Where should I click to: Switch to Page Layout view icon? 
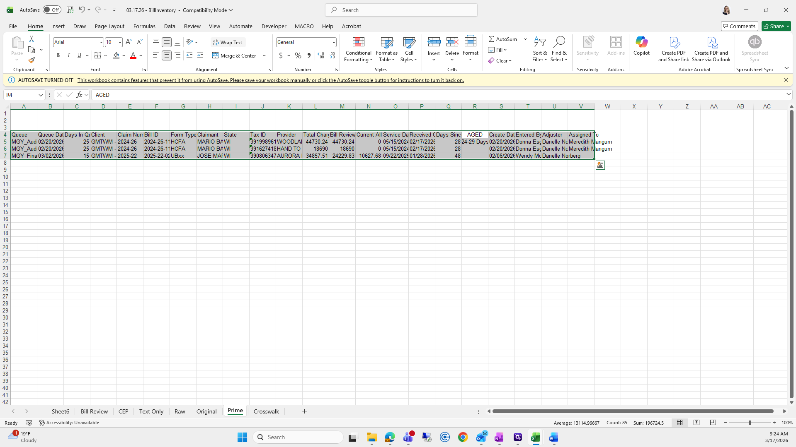point(696,423)
